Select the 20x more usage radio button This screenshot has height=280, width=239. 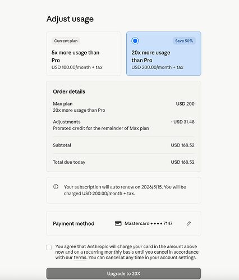point(135,41)
